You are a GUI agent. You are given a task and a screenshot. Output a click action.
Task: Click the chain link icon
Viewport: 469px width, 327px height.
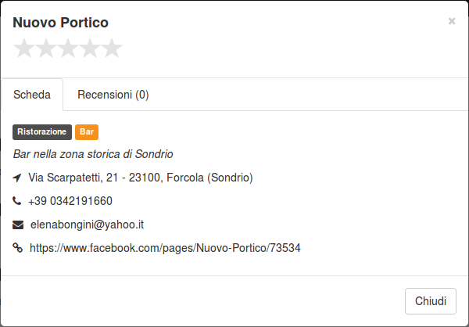pyautogui.click(x=17, y=248)
